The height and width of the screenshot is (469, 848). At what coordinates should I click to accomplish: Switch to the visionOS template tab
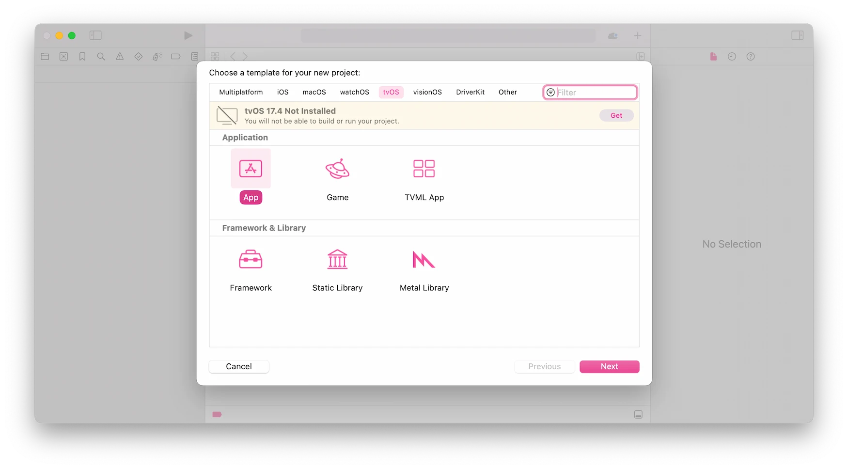point(427,92)
